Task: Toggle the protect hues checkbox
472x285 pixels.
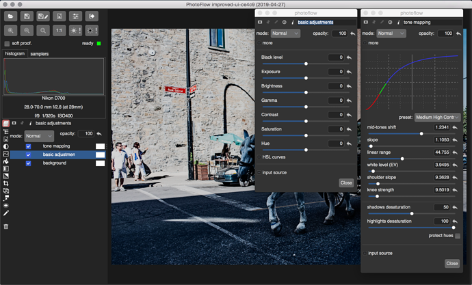Action: (x=458, y=236)
